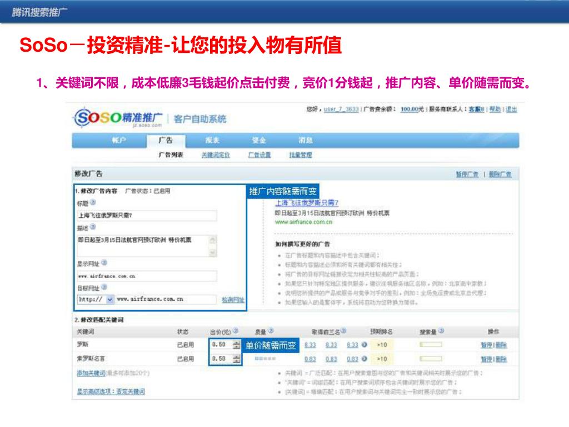Click help icon next to 取得前三名 header
Image resolution: width=569 pixels, height=427 pixels.
[x=343, y=330]
